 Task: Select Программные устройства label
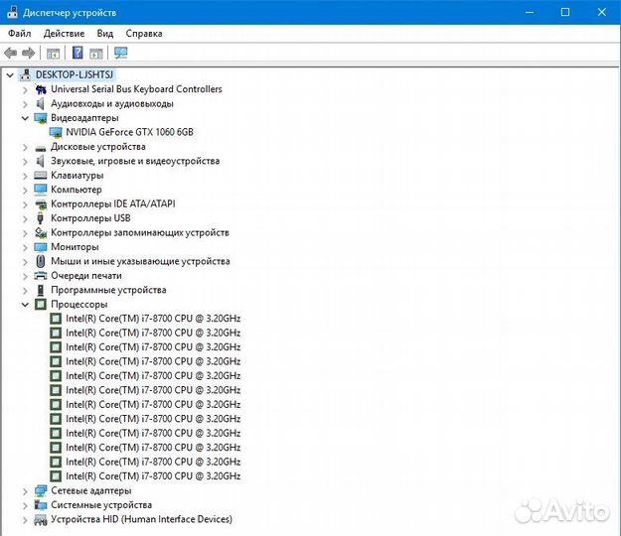(108, 290)
